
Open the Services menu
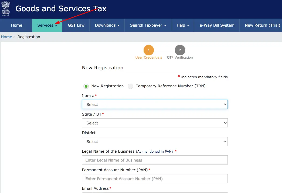pyautogui.click(x=47, y=25)
